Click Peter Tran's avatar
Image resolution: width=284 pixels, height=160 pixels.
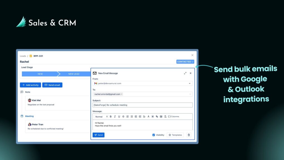click(x=30, y=124)
